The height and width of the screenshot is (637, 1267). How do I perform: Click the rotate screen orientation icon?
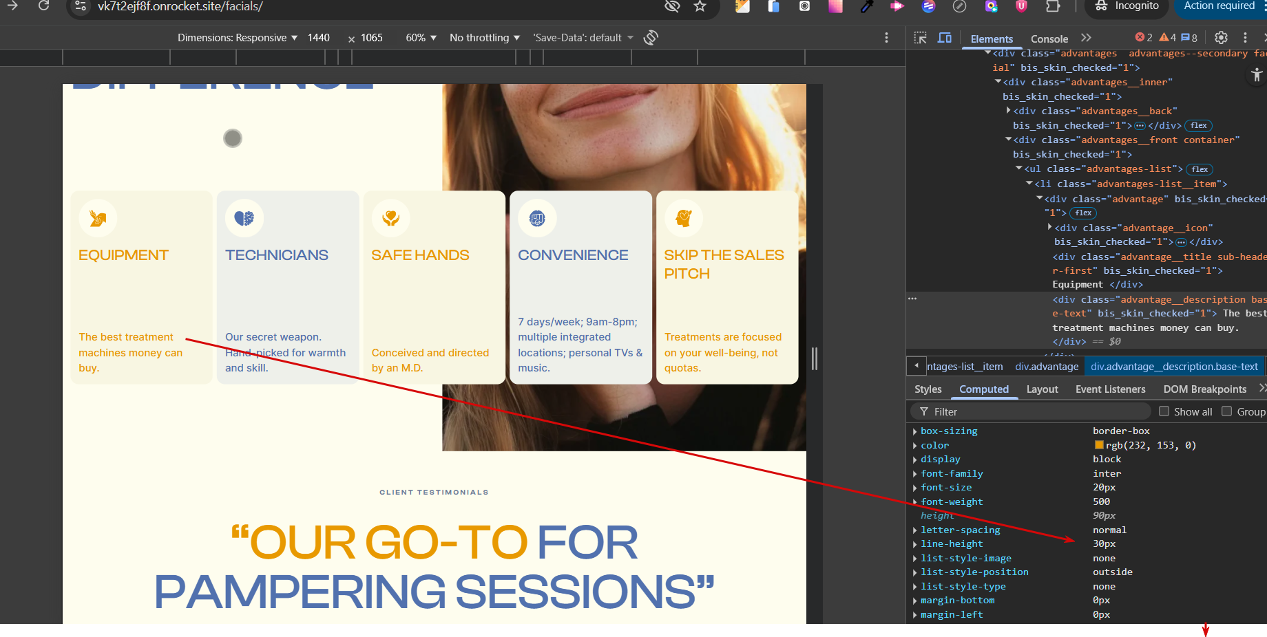651,38
